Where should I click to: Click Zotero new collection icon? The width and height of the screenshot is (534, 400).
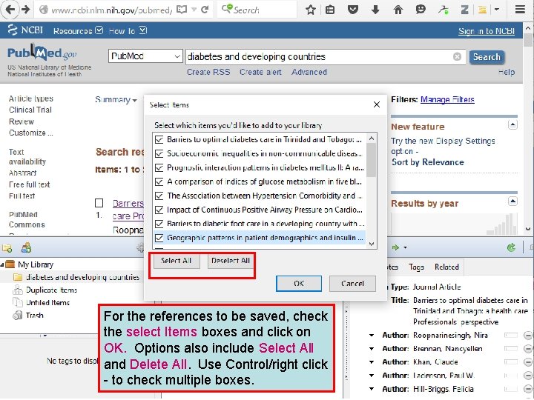(7, 248)
